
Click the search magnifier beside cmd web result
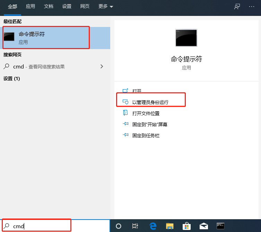6,66
